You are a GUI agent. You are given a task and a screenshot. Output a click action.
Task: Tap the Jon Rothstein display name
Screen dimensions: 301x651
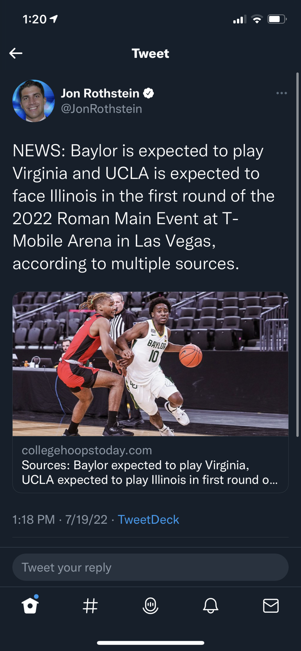pos(100,93)
